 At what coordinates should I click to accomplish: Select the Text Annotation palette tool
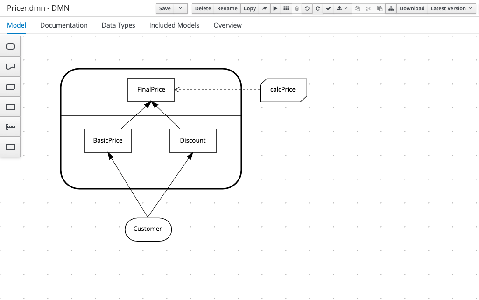[10, 127]
